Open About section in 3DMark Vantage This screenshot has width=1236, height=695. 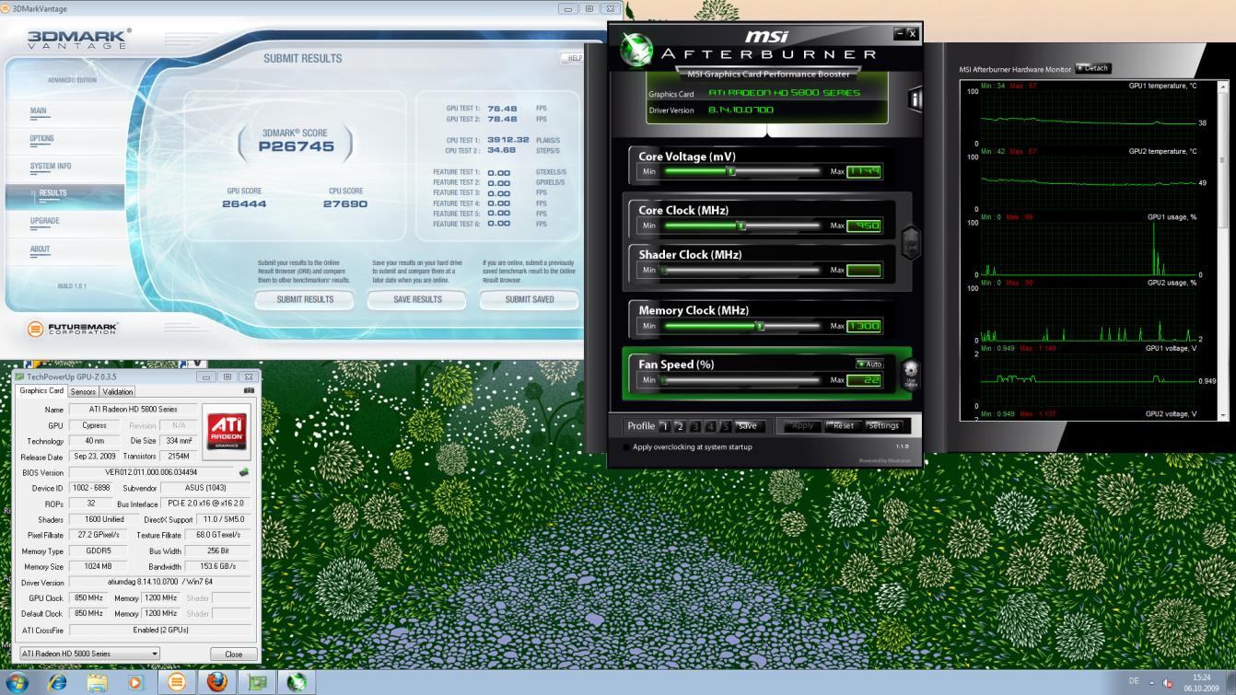(41, 249)
